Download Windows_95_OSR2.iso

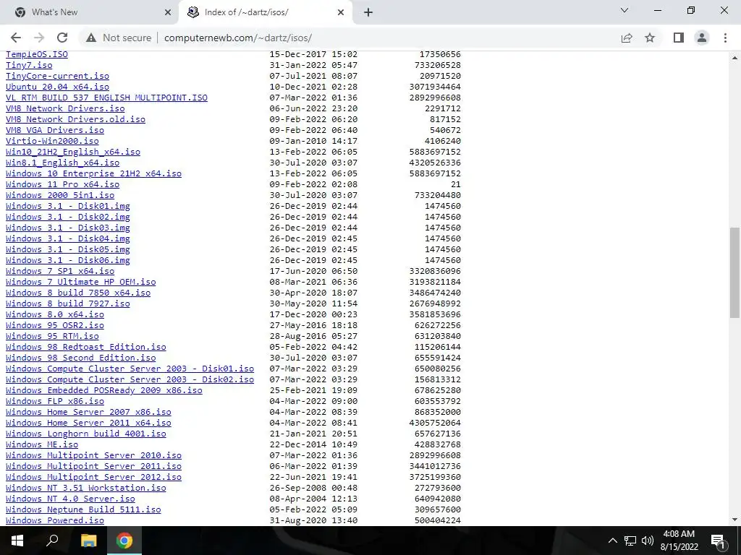coord(55,326)
